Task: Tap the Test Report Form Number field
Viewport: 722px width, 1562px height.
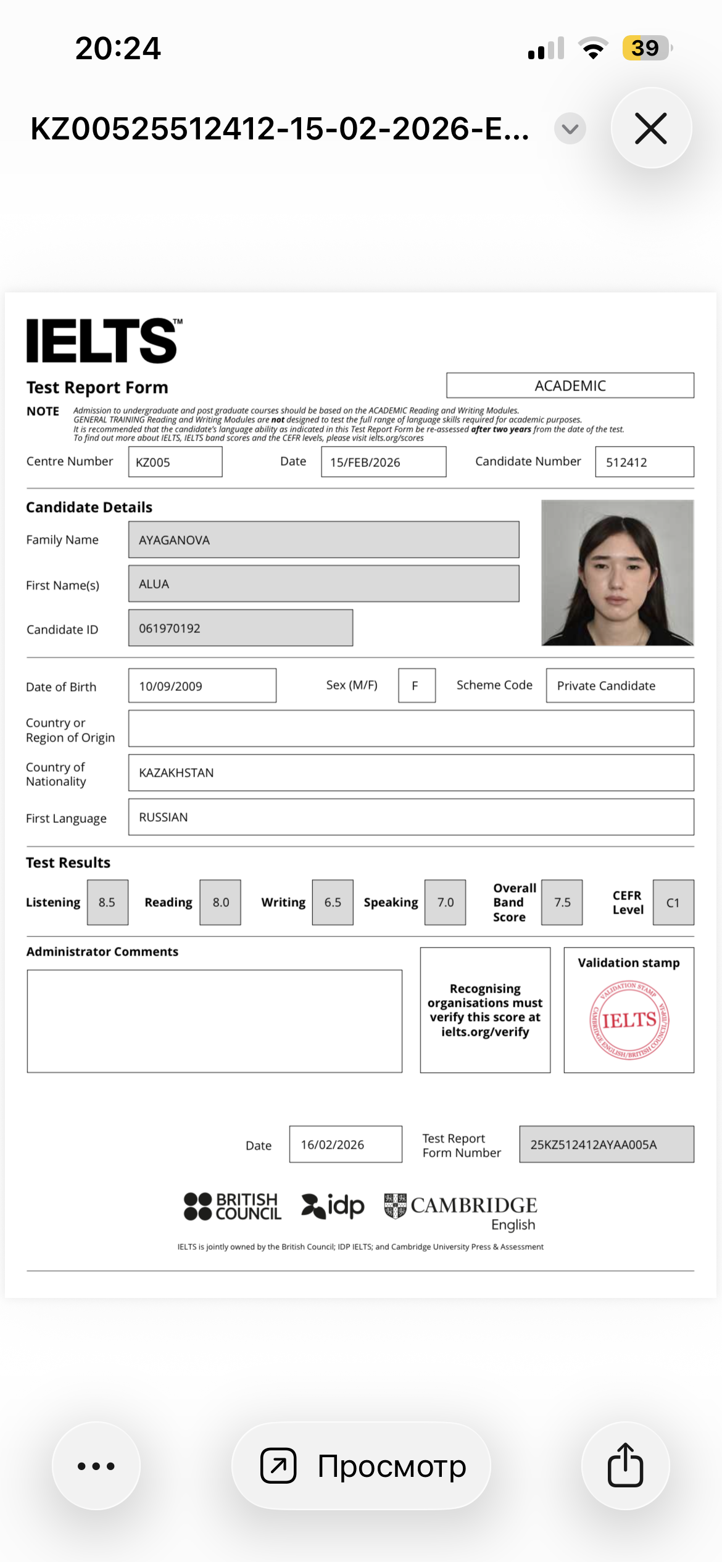Action: (606, 1144)
